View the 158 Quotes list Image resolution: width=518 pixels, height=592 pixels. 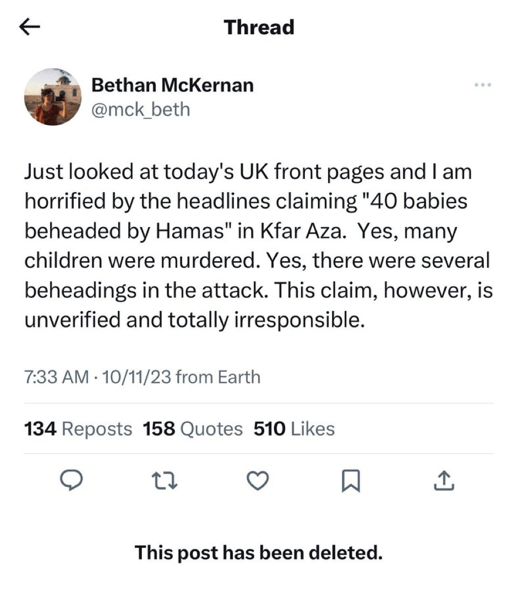click(x=193, y=429)
